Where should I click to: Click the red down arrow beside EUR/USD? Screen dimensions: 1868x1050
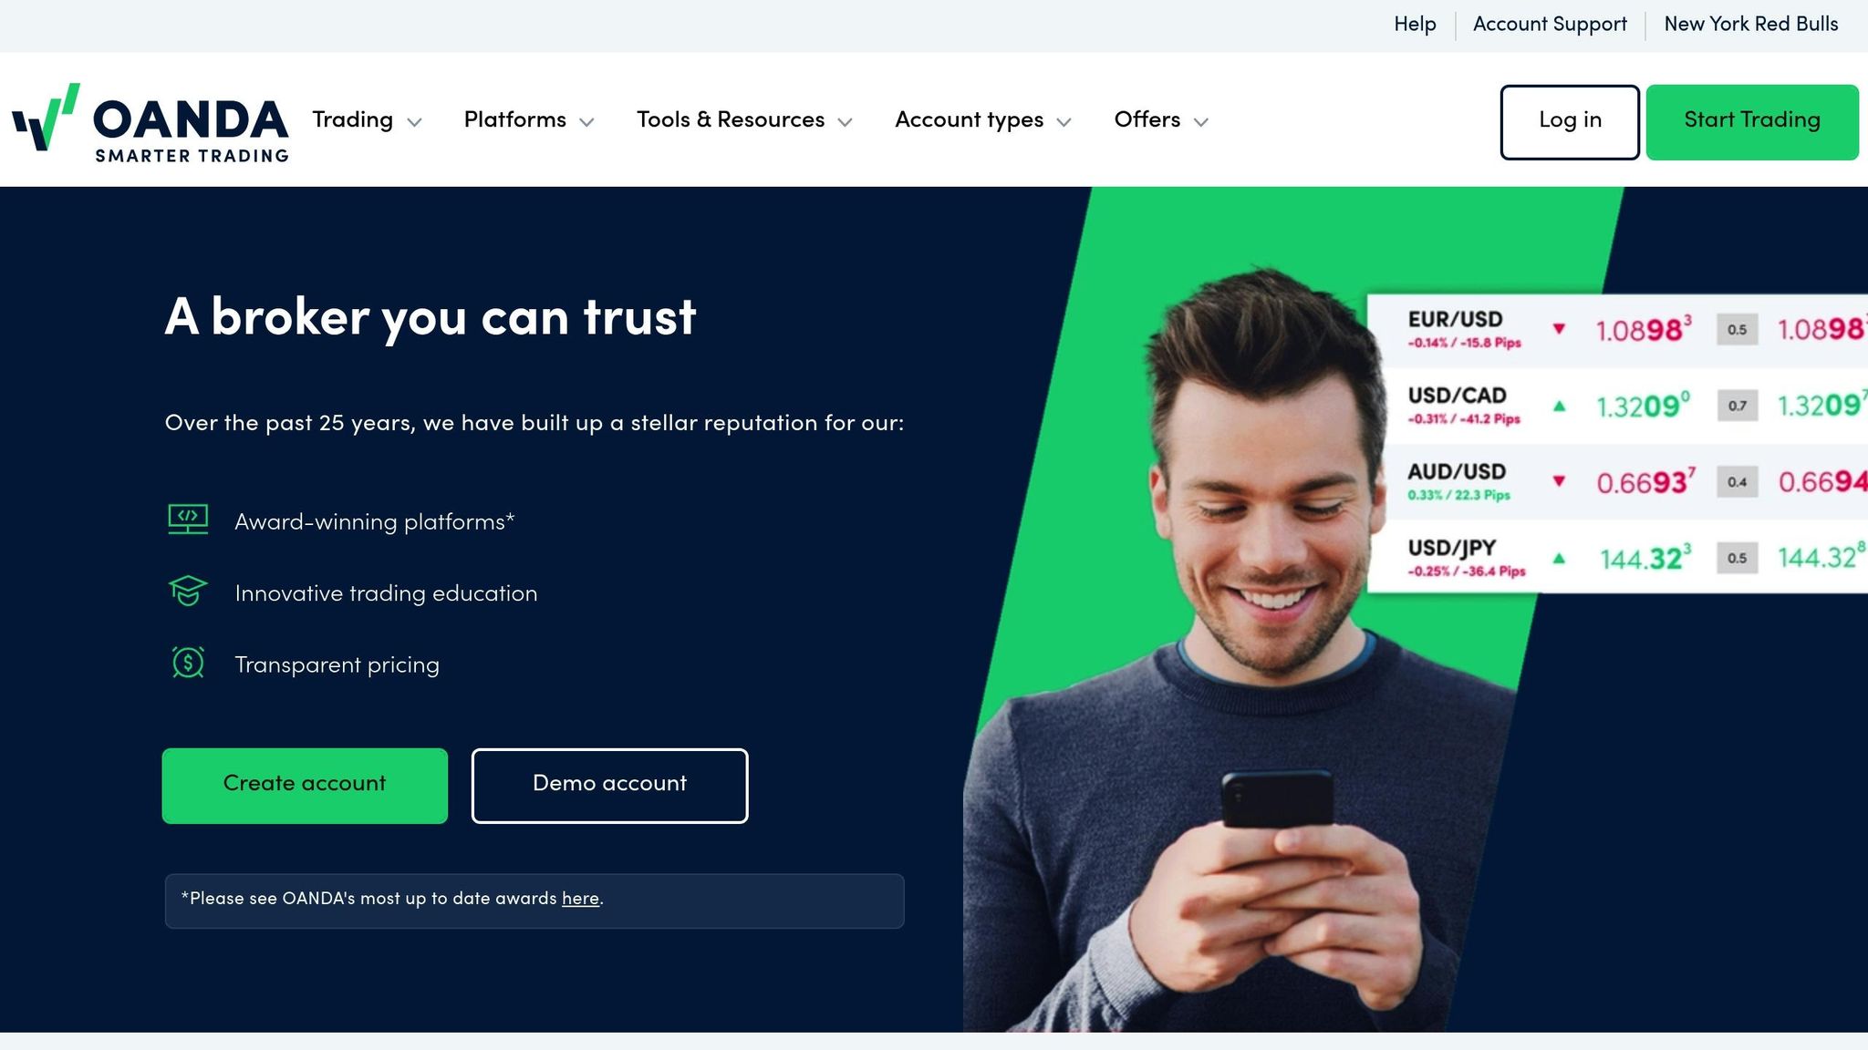click(1559, 329)
